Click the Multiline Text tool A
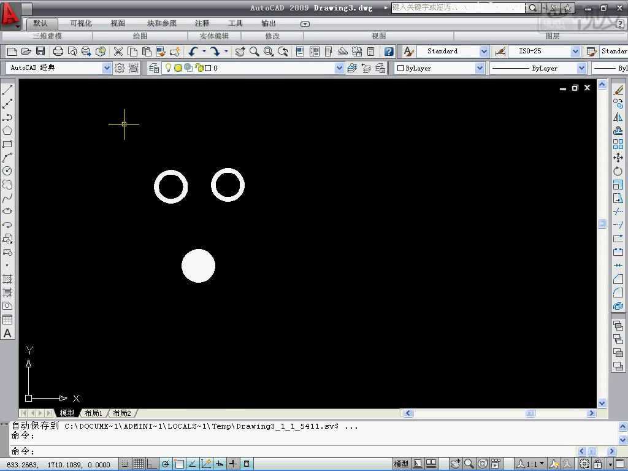The image size is (628, 471). (7, 333)
